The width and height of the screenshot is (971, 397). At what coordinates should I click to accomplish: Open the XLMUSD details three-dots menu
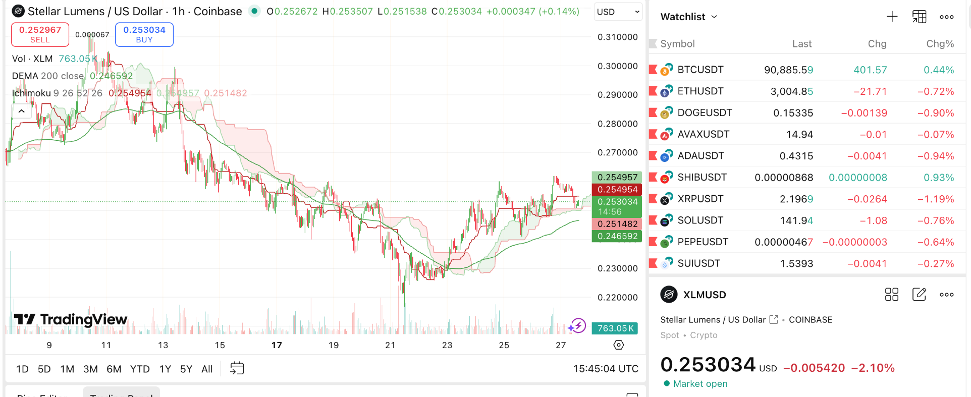pos(946,295)
